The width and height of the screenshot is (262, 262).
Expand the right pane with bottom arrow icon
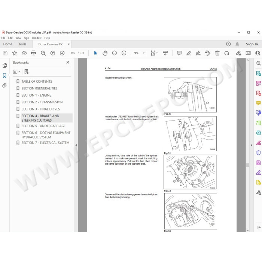259,227
